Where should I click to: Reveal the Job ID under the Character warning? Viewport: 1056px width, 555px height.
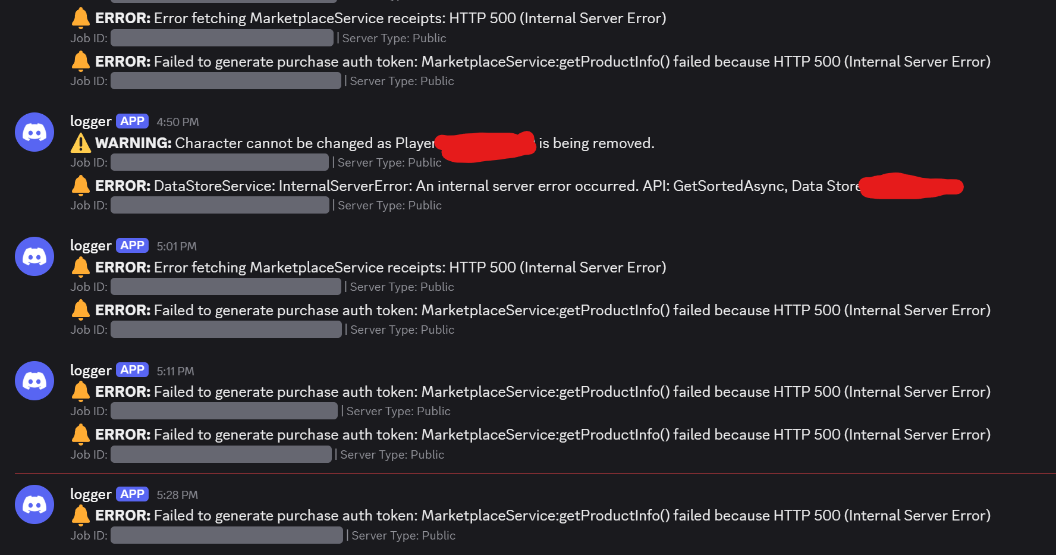pyautogui.click(x=219, y=162)
